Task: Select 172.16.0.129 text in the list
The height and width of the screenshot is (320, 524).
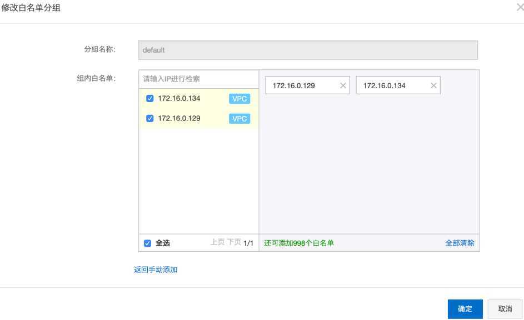Action: [179, 119]
